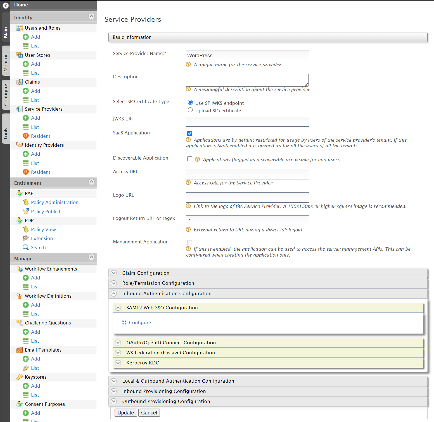Click the Extension puzzle icon under PDP
Screen dimensions: 434x422
tap(26, 238)
